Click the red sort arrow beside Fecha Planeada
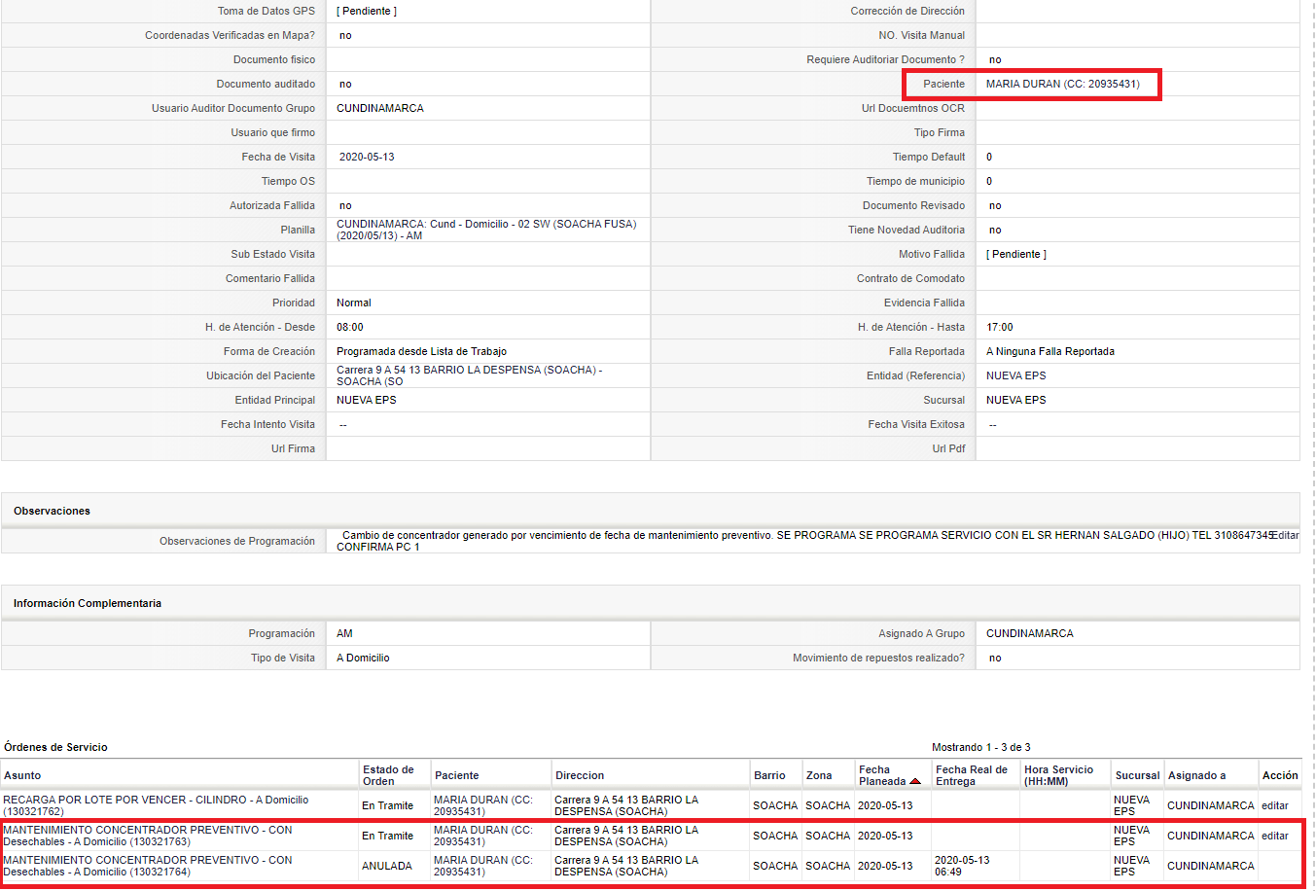 click(x=915, y=781)
